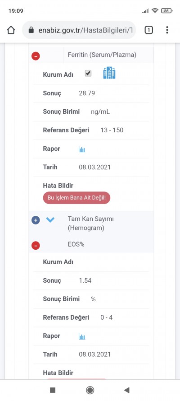Collapse the Ferritin row with the red minus

(x=36, y=56)
